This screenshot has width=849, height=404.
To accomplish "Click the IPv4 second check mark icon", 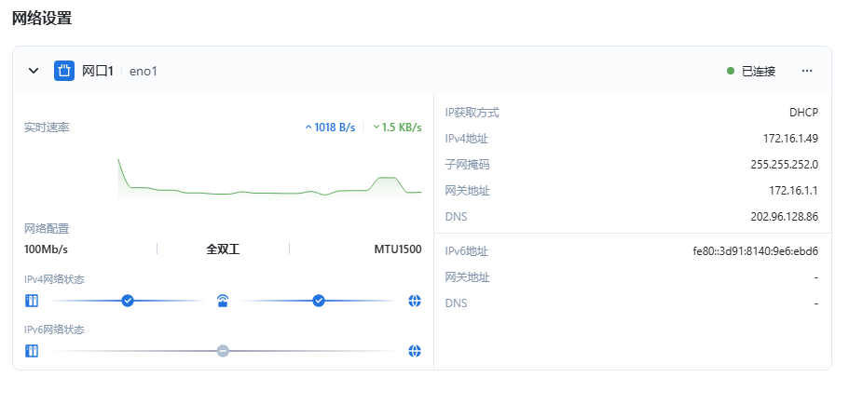I will (319, 301).
